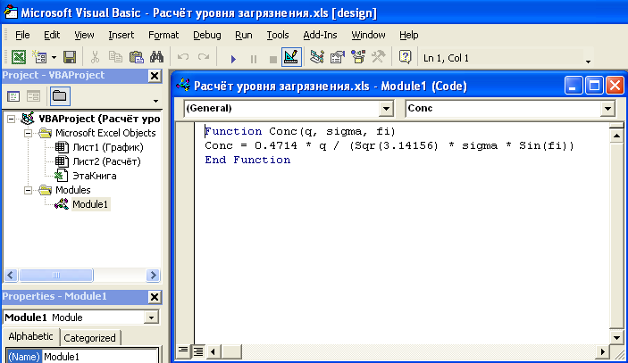
Task: Toggle Folders icon in Project panel
Action: coord(60,96)
